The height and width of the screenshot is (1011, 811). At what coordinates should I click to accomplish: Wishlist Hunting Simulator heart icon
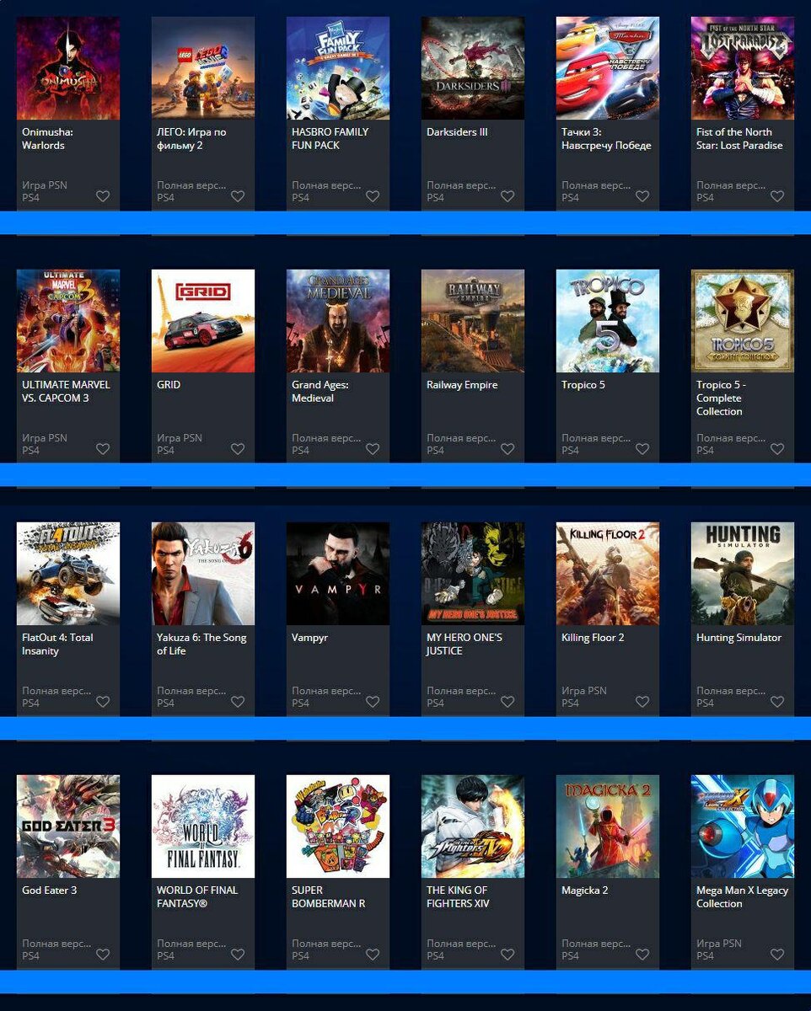(777, 702)
